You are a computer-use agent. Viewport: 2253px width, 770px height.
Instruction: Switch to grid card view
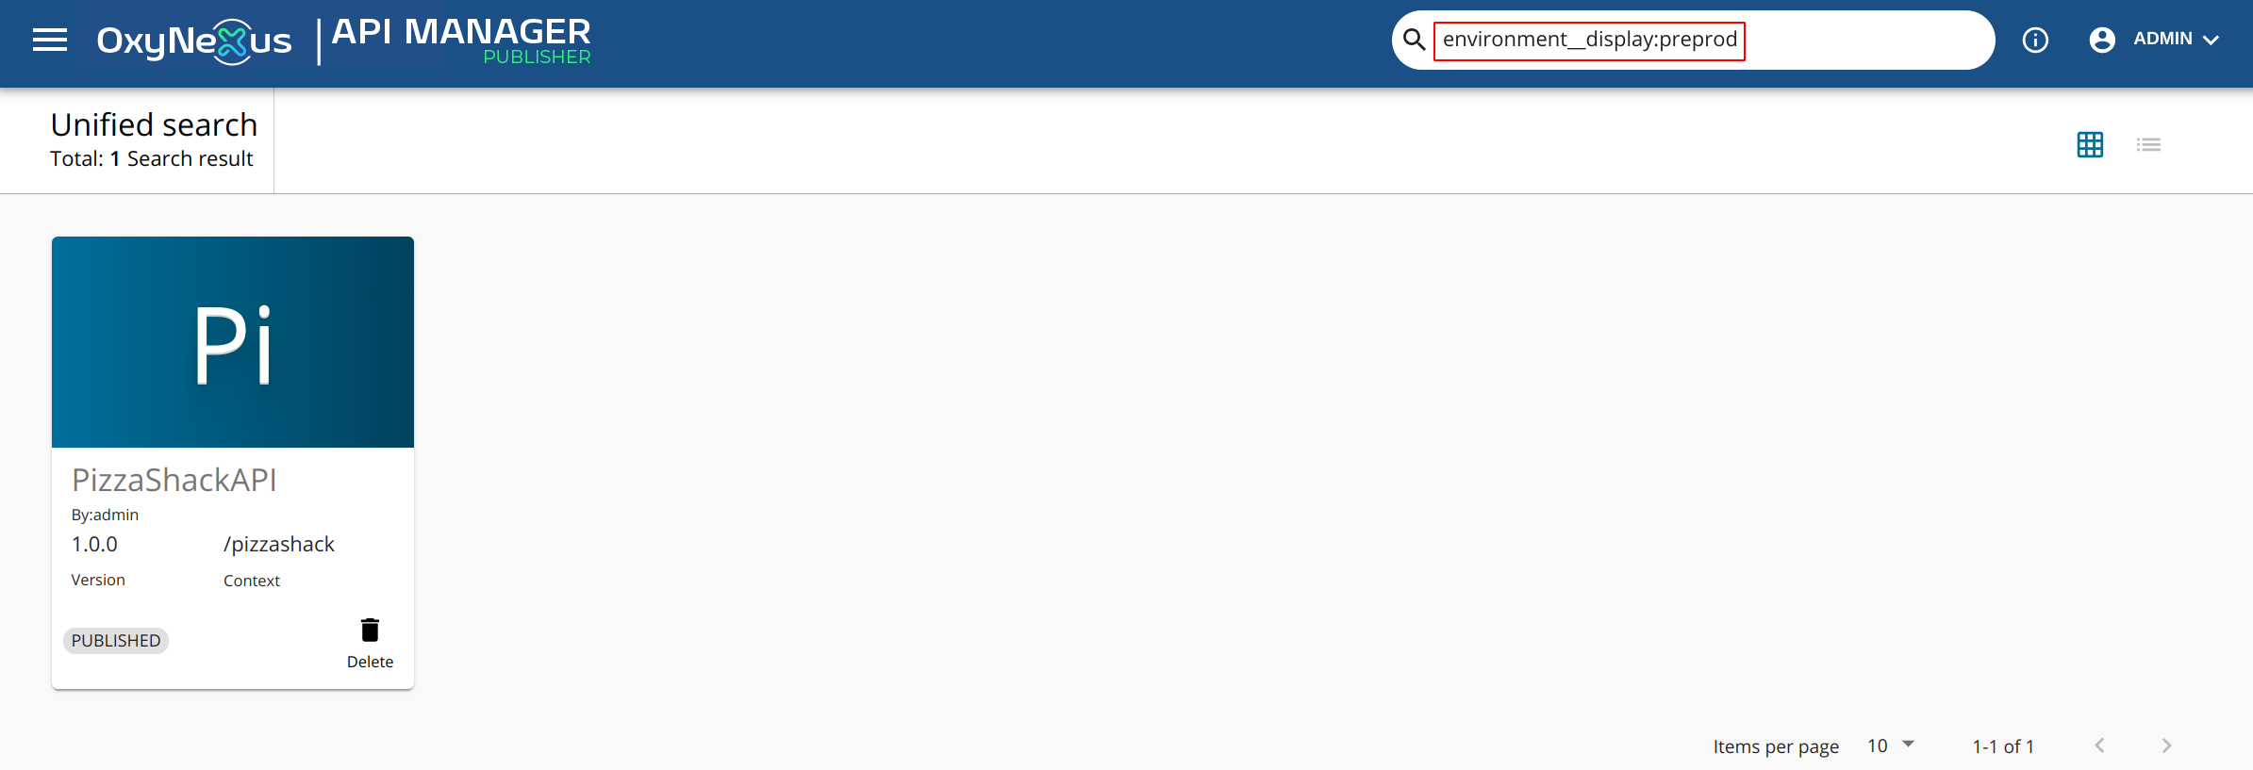(x=2090, y=144)
